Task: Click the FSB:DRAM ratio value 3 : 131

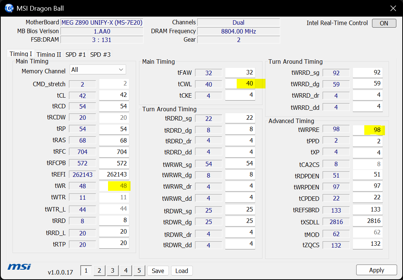Action: pos(102,40)
